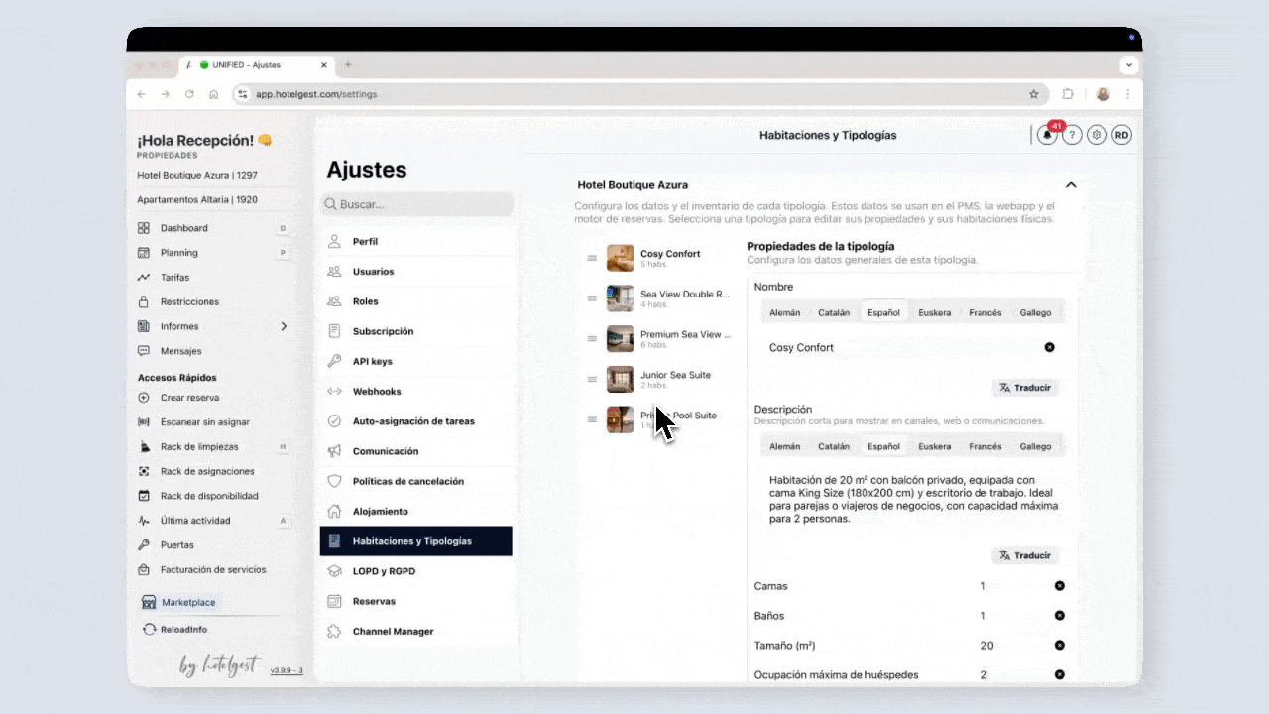Image resolution: width=1269 pixels, height=714 pixels.
Task: Open the settings gear icon in header
Action: (x=1096, y=136)
